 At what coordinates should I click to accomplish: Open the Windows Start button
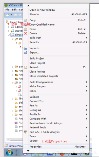(9, 153)
